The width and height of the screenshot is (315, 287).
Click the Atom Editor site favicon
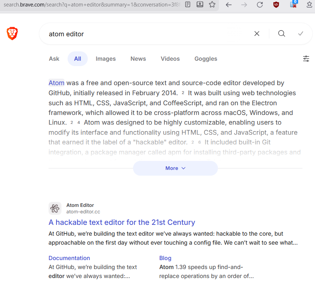[55, 208]
